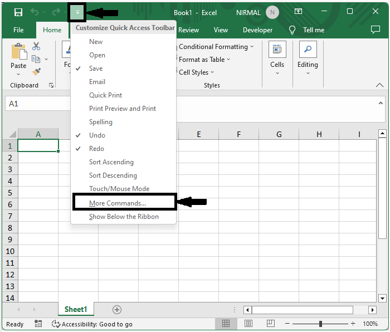This screenshot has width=390, height=332.
Task: Click the Undo arrow in the title bar
Action: click(35, 12)
